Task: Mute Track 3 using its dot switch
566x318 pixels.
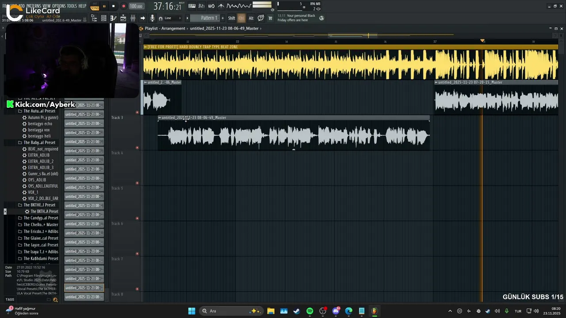Action: tap(137, 148)
